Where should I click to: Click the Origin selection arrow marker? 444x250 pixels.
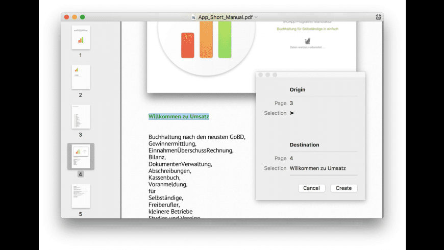[292, 113]
